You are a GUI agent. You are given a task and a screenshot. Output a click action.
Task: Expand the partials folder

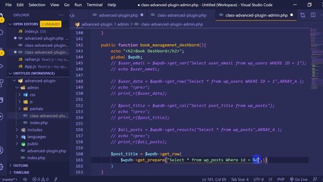pos(20,109)
